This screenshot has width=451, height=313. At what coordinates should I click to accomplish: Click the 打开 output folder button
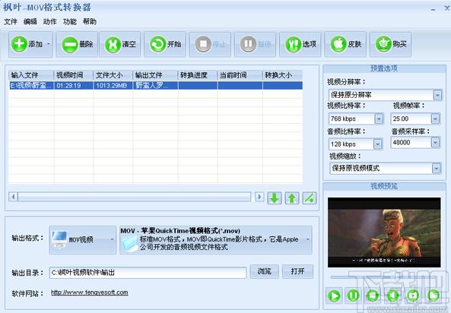coord(297,271)
